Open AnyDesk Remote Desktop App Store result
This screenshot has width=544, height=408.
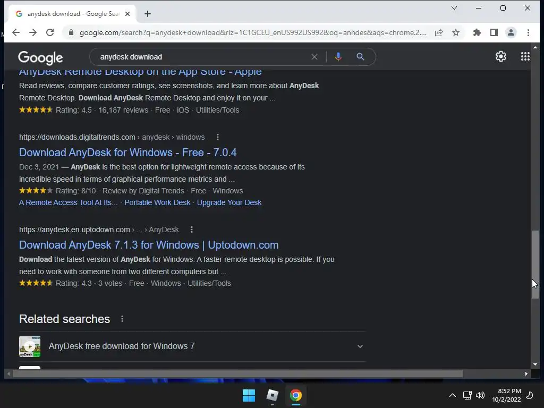(140, 72)
